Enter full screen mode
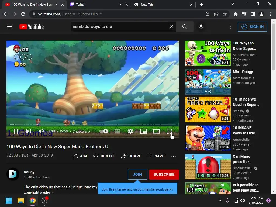276x207 pixels. pyautogui.click(x=169, y=131)
